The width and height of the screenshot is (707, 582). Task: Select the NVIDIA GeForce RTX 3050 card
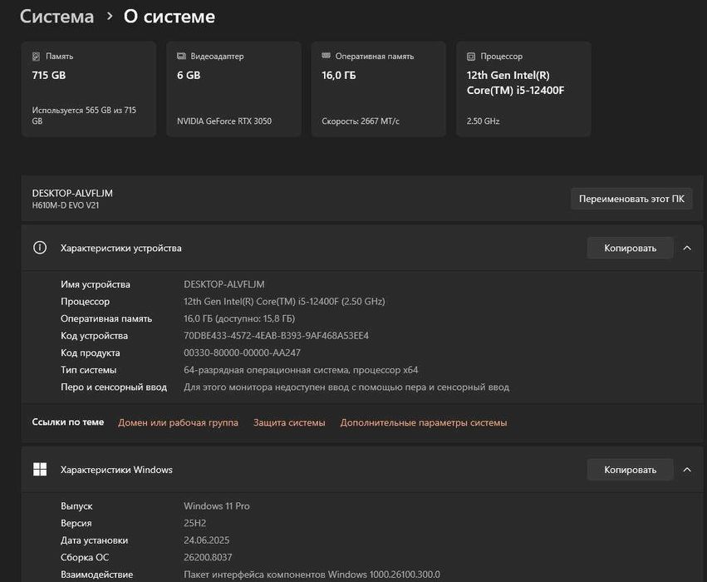(233, 89)
